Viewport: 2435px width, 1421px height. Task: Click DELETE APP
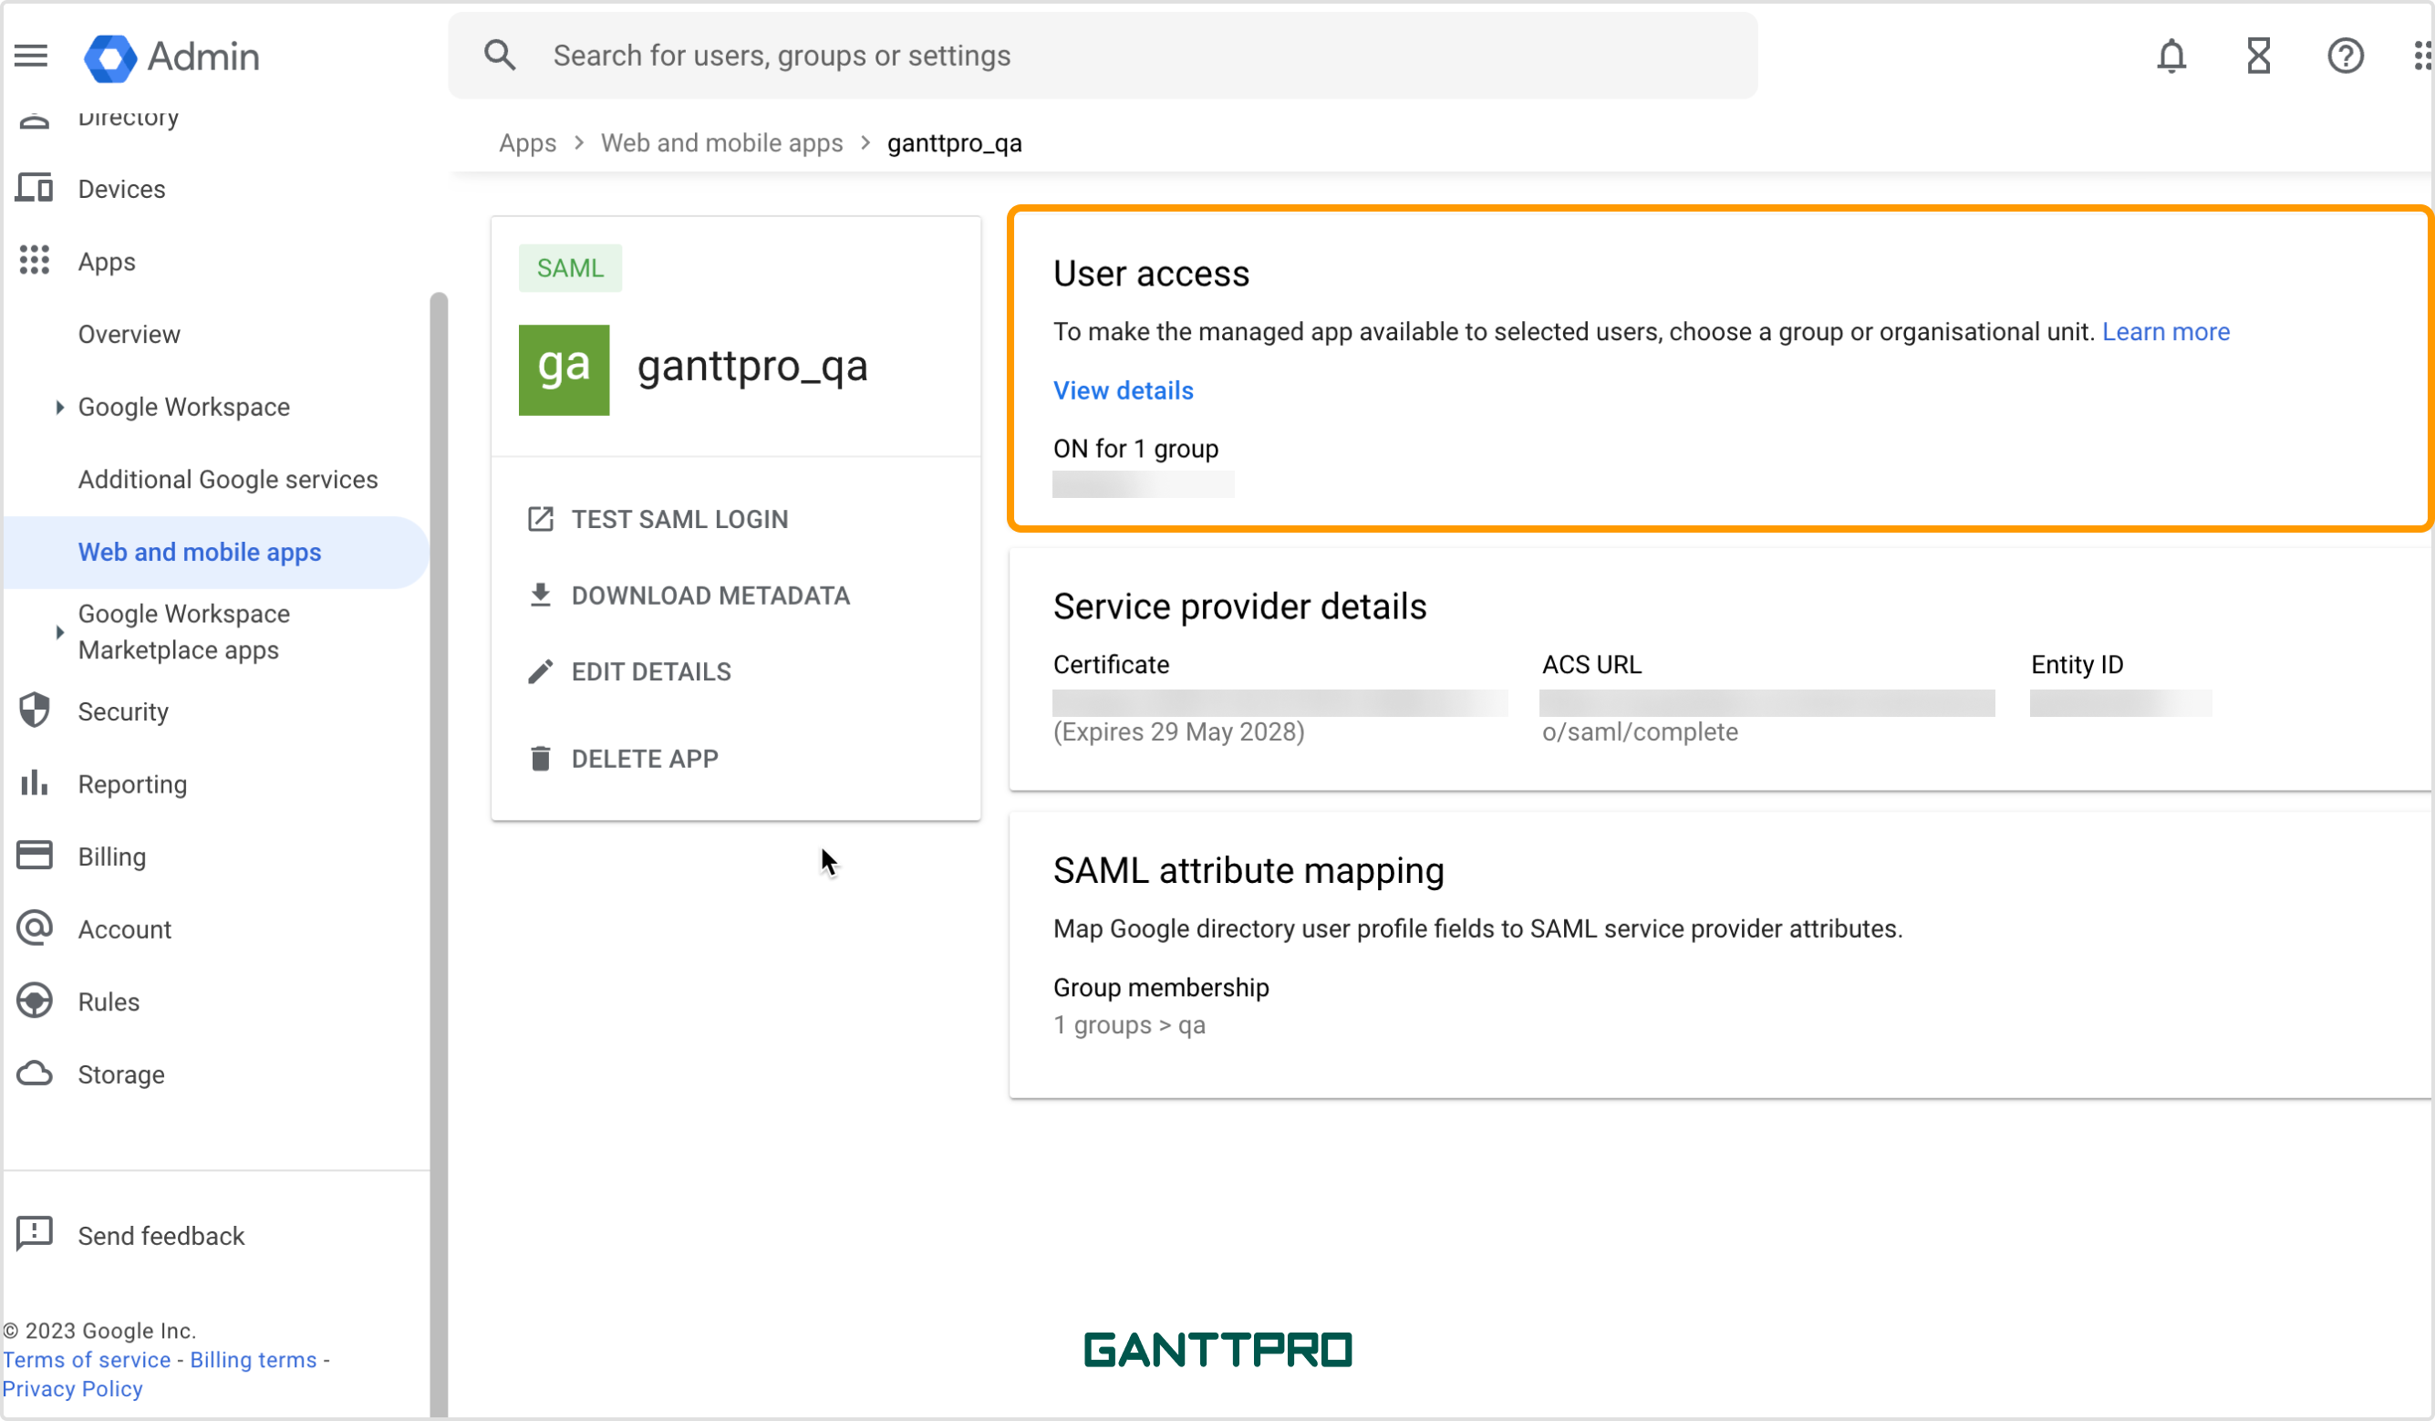646,759
